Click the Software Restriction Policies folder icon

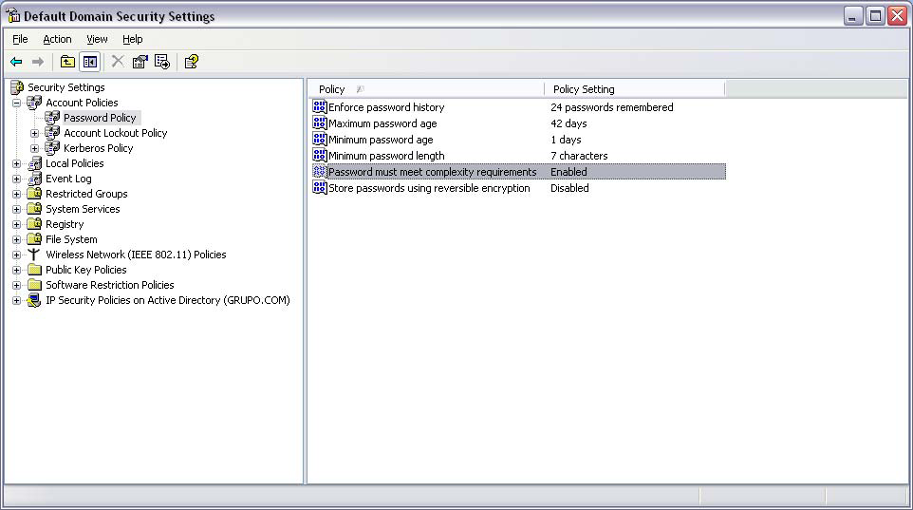(34, 284)
